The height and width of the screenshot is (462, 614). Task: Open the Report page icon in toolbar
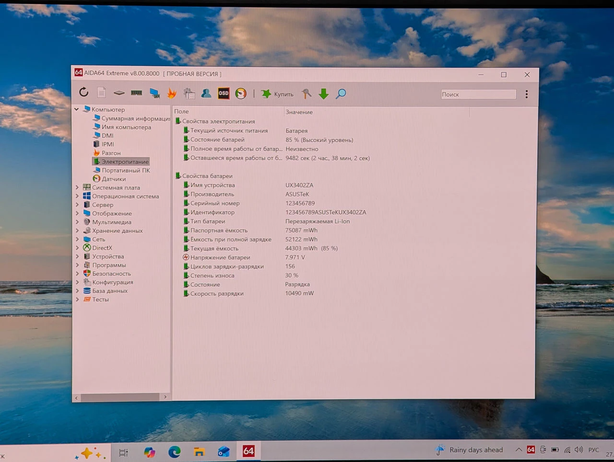tap(101, 92)
